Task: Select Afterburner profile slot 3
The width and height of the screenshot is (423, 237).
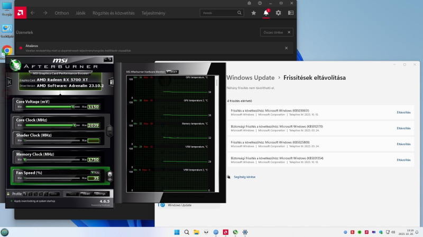Action: click(35, 194)
